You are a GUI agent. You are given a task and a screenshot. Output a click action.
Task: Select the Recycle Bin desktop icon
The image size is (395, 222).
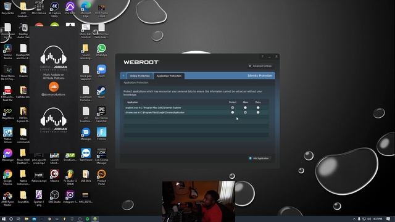click(7, 8)
